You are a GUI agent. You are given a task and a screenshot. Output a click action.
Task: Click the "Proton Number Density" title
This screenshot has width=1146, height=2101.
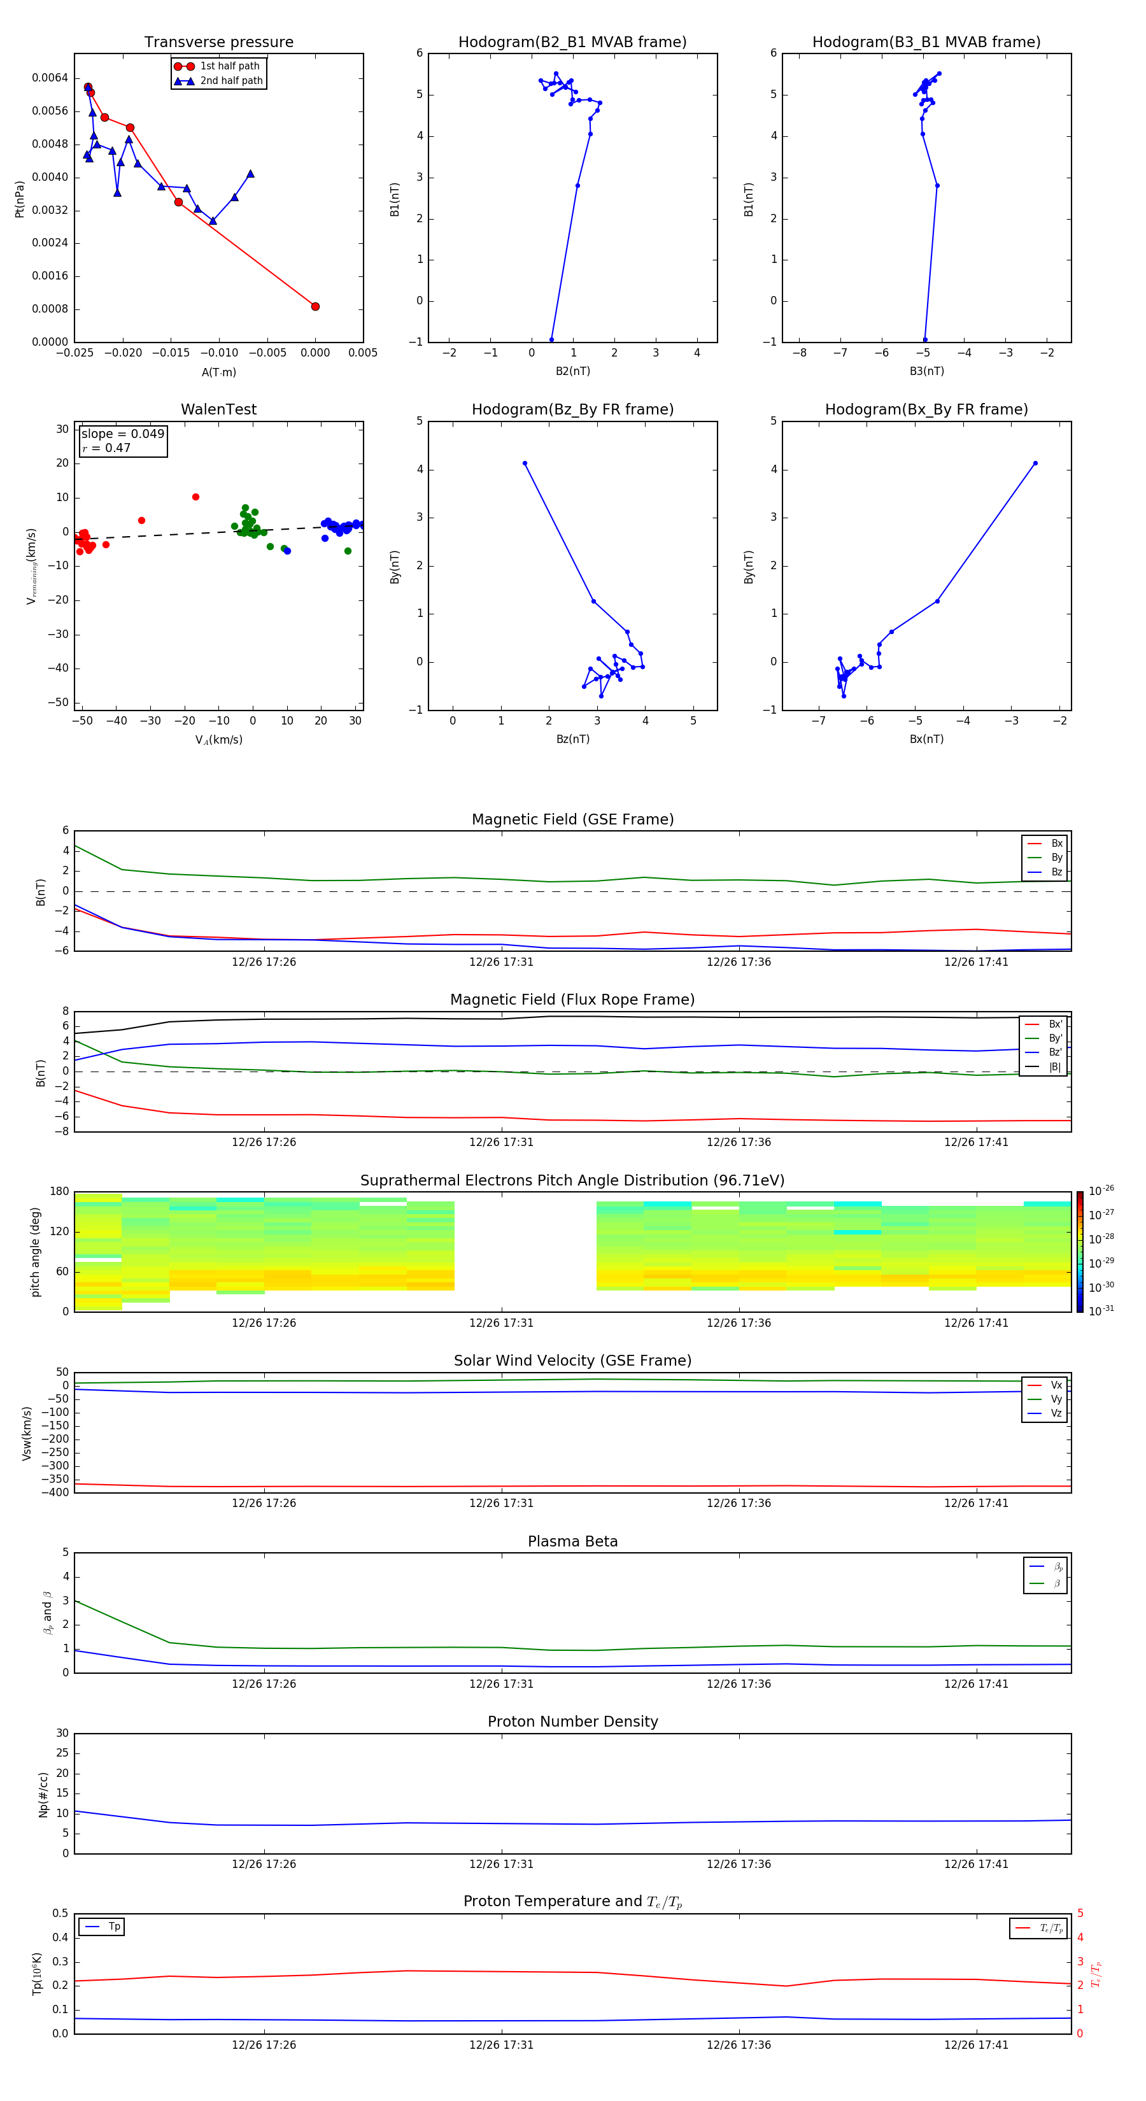tap(572, 1722)
